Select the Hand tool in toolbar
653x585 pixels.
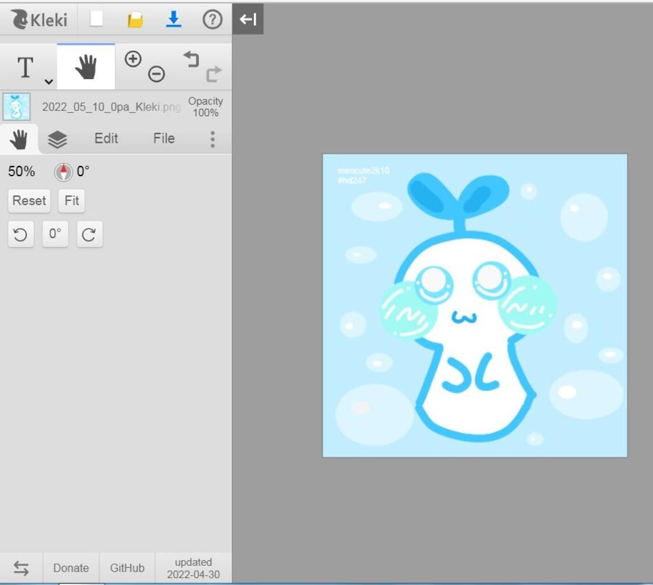[x=86, y=67]
